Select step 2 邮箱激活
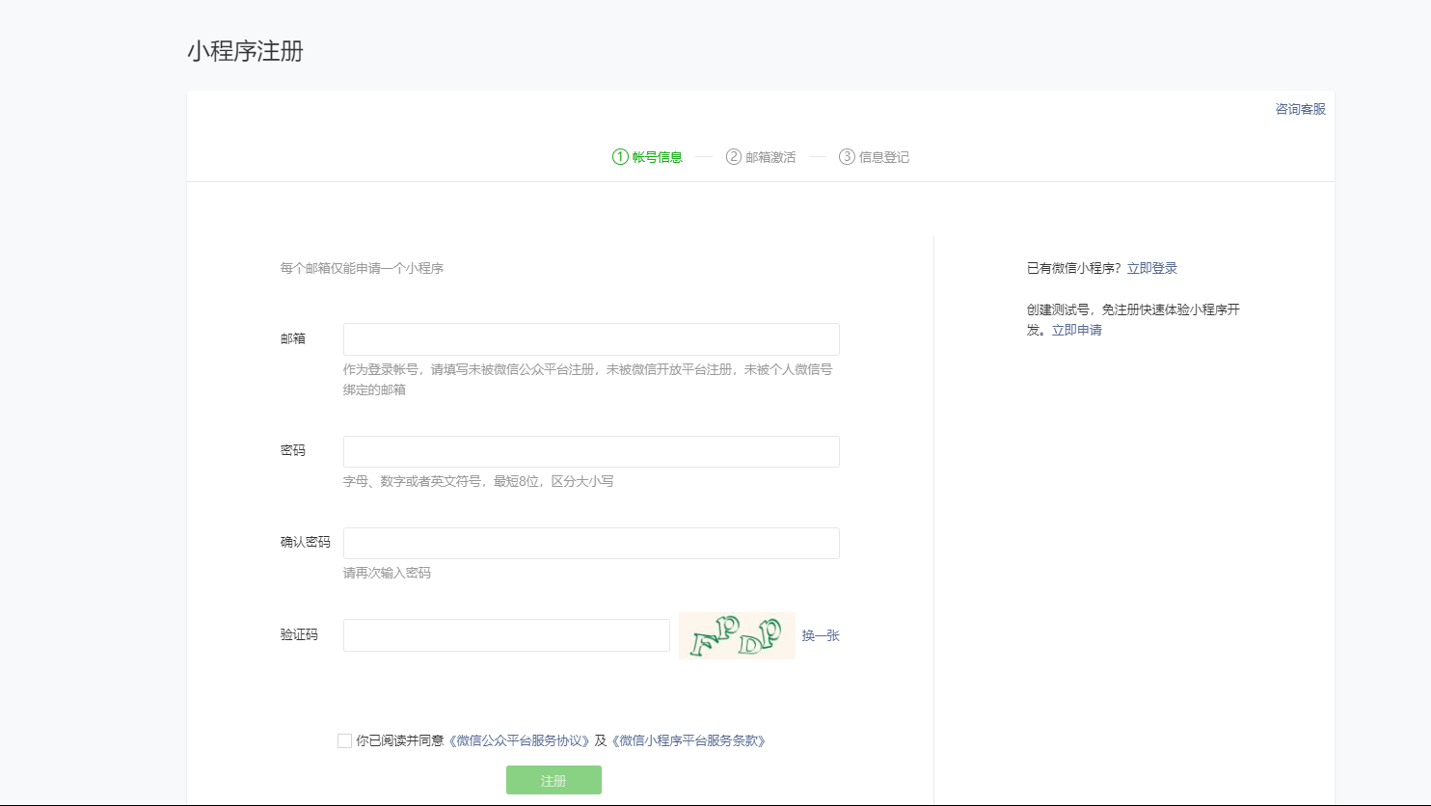This screenshot has height=806, width=1431. [761, 157]
